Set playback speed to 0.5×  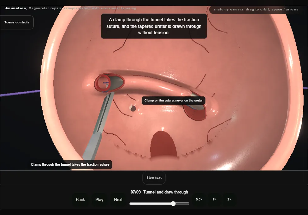click(199, 200)
